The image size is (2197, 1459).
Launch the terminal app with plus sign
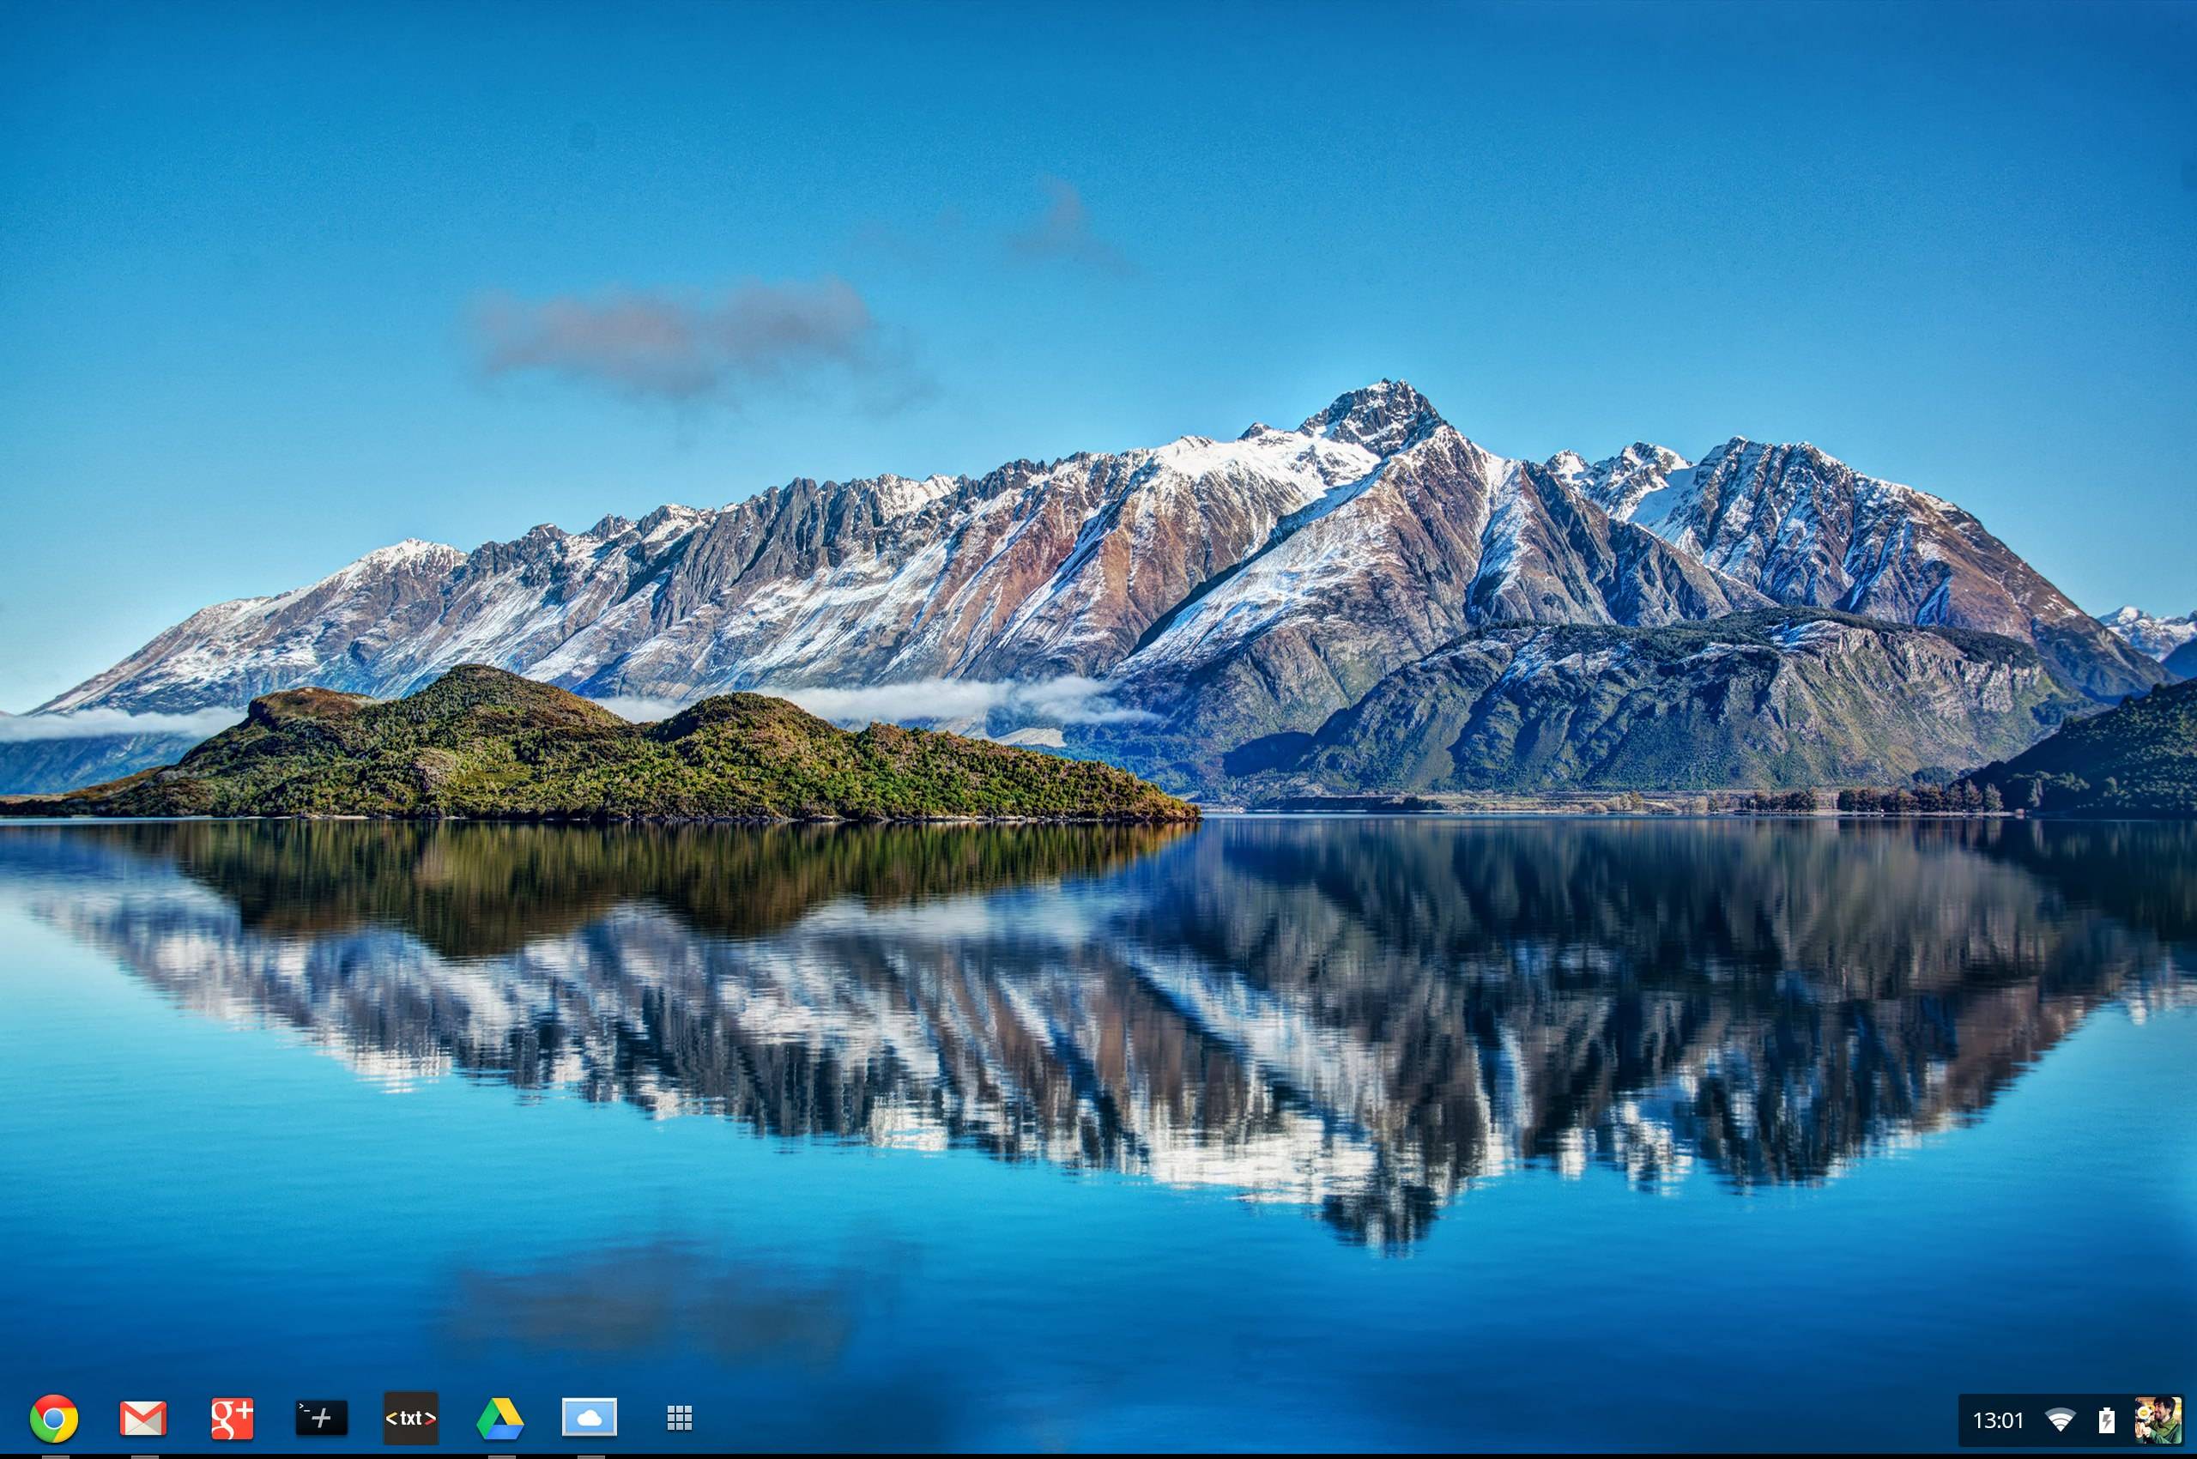[x=322, y=1418]
